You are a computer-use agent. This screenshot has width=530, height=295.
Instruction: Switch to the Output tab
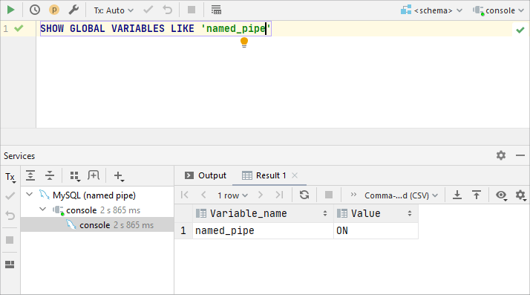point(205,175)
